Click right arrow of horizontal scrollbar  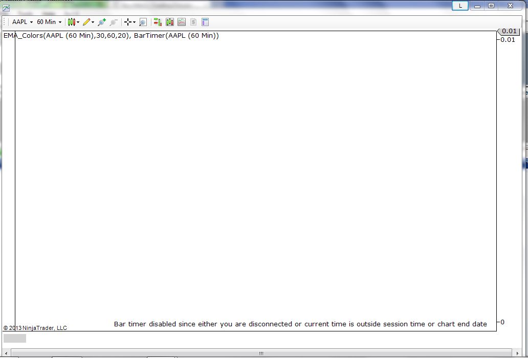click(517, 353)
